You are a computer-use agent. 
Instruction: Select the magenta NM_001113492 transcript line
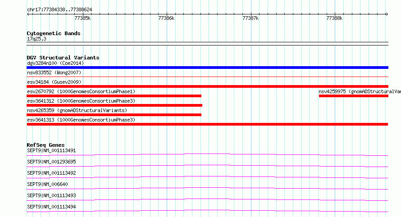click(207, 177)
